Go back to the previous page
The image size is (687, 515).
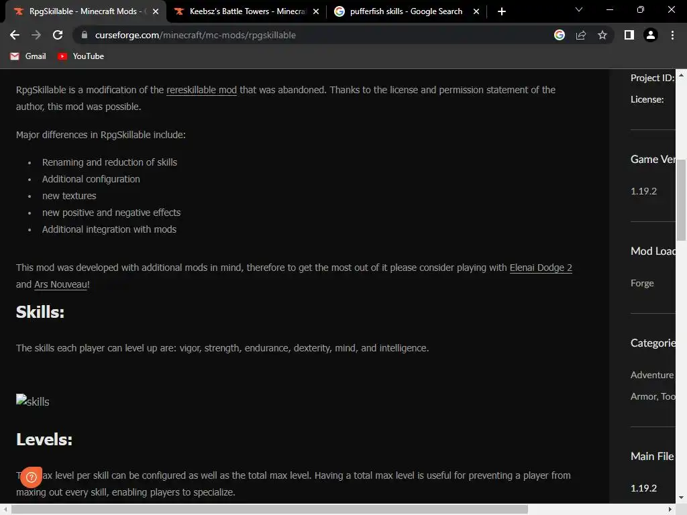pos(15,35)
